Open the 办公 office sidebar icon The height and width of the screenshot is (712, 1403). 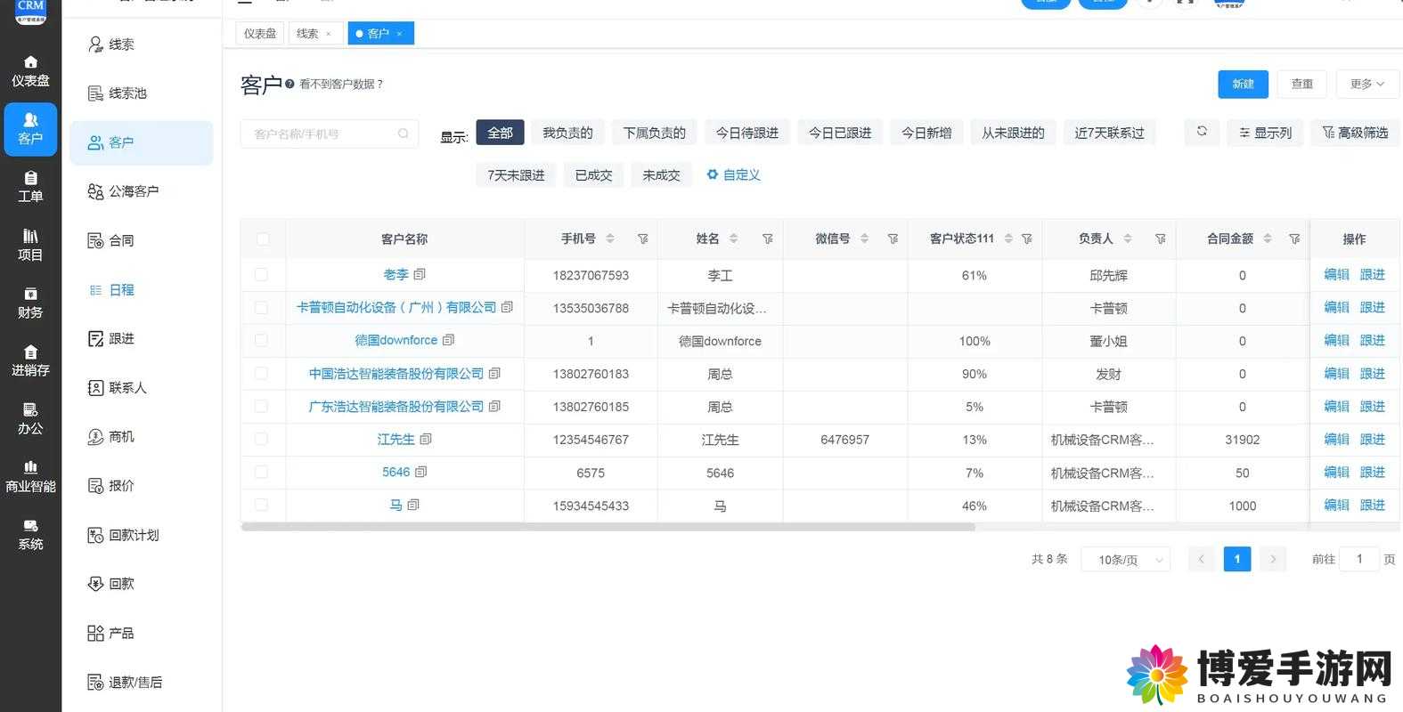pos(30,418)
